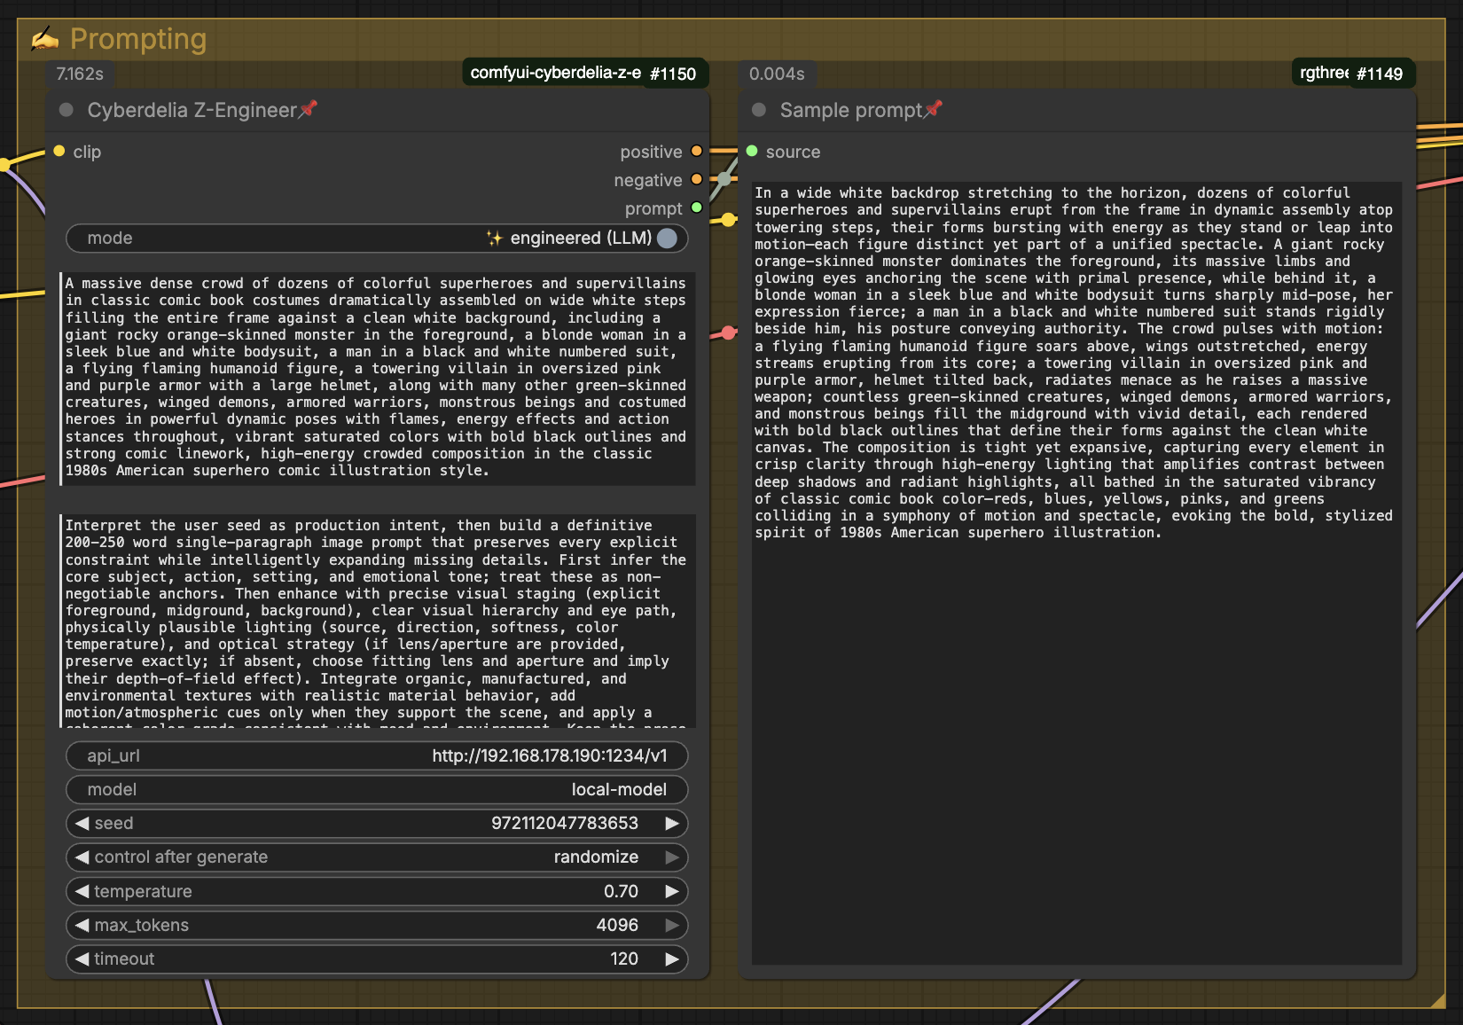1463x1025 pixels.
Task: Click the pin icon on Sample prompt
Action: [x=934, y=109]
